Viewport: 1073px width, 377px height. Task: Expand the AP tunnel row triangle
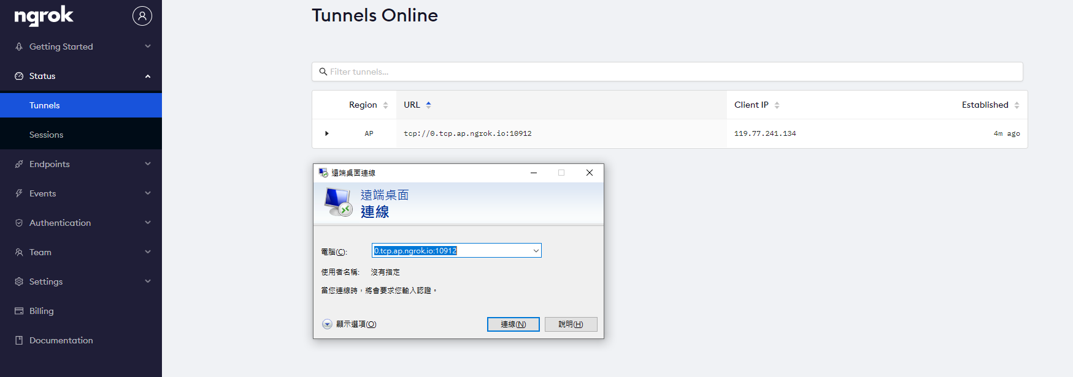326,133
